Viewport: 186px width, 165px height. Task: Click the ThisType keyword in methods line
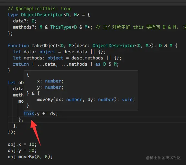[x=61, y=27]
